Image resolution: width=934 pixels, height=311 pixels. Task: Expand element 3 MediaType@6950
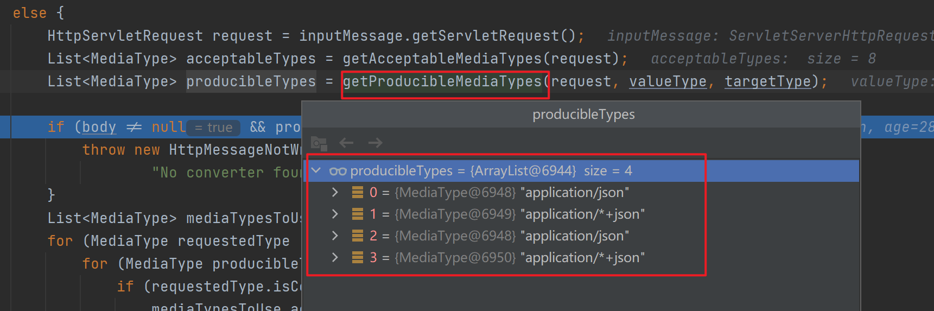coord(335,258)
